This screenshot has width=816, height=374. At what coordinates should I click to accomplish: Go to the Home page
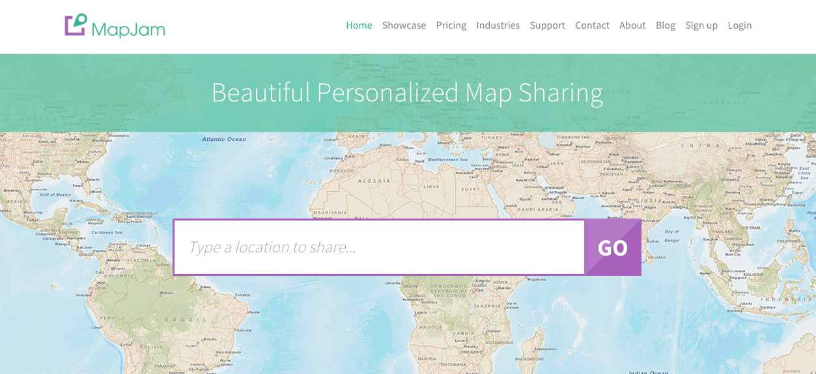(359, 25)
